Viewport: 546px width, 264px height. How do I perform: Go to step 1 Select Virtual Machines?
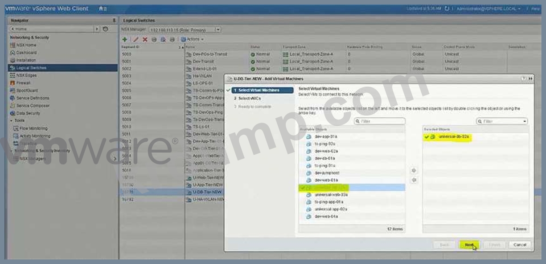click(263, 90)
